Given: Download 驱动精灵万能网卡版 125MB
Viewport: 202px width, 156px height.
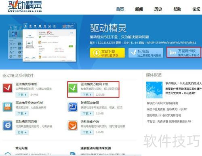Looking at the screenshot, I should pos(87,95).
